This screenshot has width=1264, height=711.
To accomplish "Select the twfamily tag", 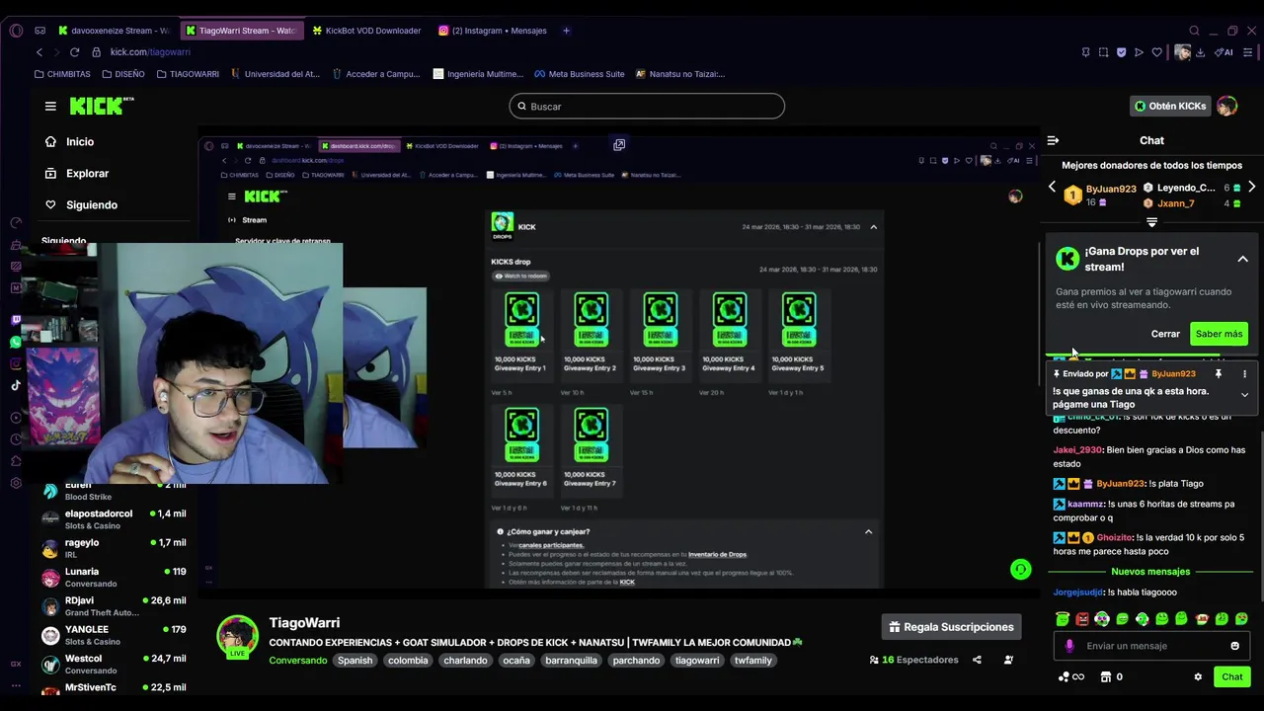I will [752, 661].
